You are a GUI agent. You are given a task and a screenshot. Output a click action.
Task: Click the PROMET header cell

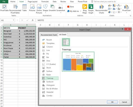pos(27,28)
